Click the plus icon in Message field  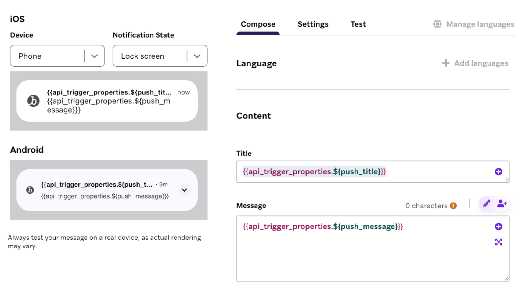point(498,227)
